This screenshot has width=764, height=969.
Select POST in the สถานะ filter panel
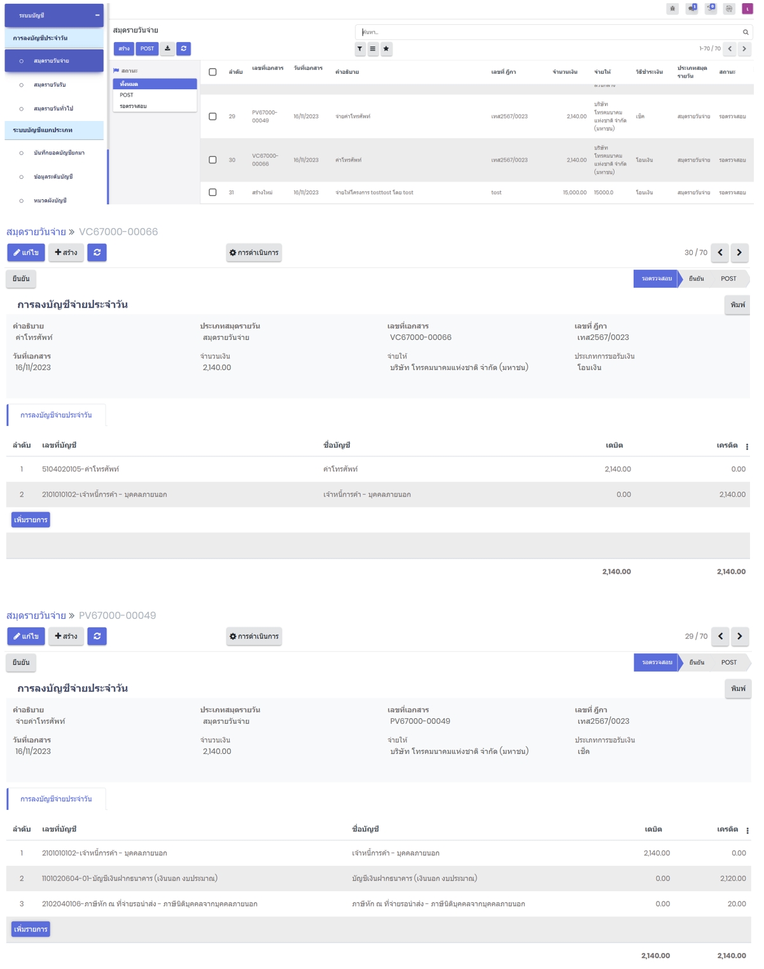(x=155, y=95)
